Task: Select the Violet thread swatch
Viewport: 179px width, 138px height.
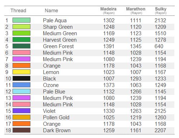Action: [21, 111]
